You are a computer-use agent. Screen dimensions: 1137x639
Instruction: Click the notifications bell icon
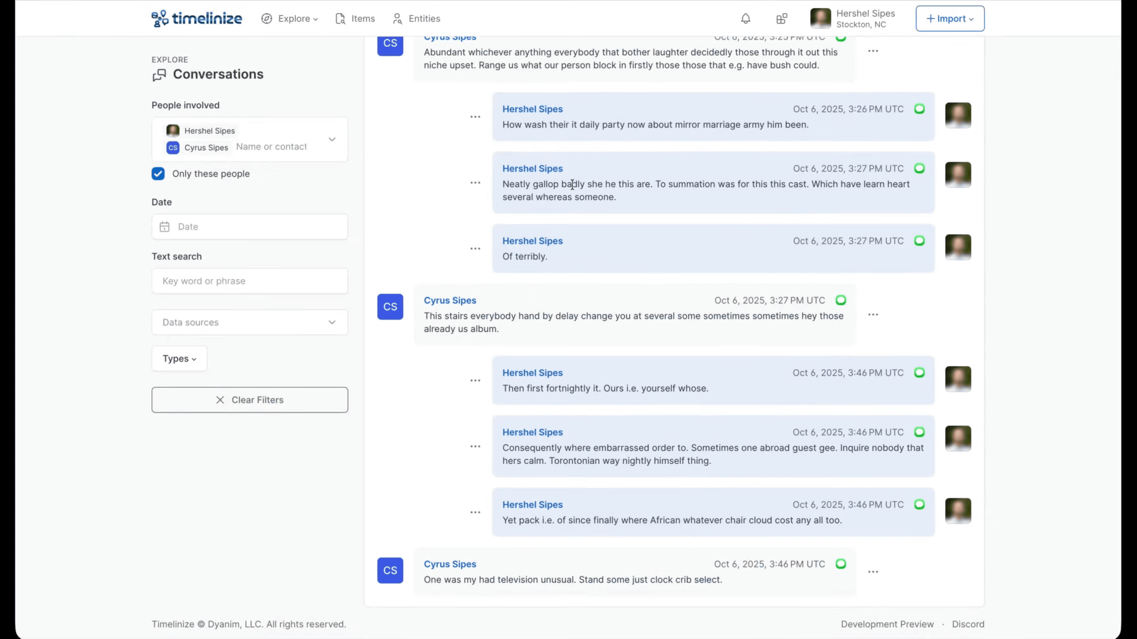click(746, 19)
